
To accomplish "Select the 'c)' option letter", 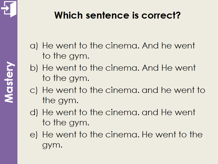I will [x=34, y=90].
